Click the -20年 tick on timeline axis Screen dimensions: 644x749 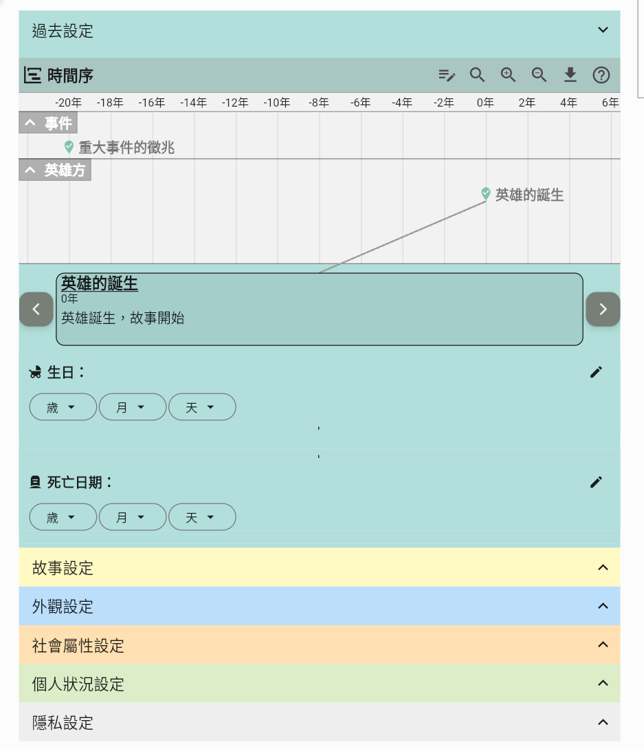[68, 102]
